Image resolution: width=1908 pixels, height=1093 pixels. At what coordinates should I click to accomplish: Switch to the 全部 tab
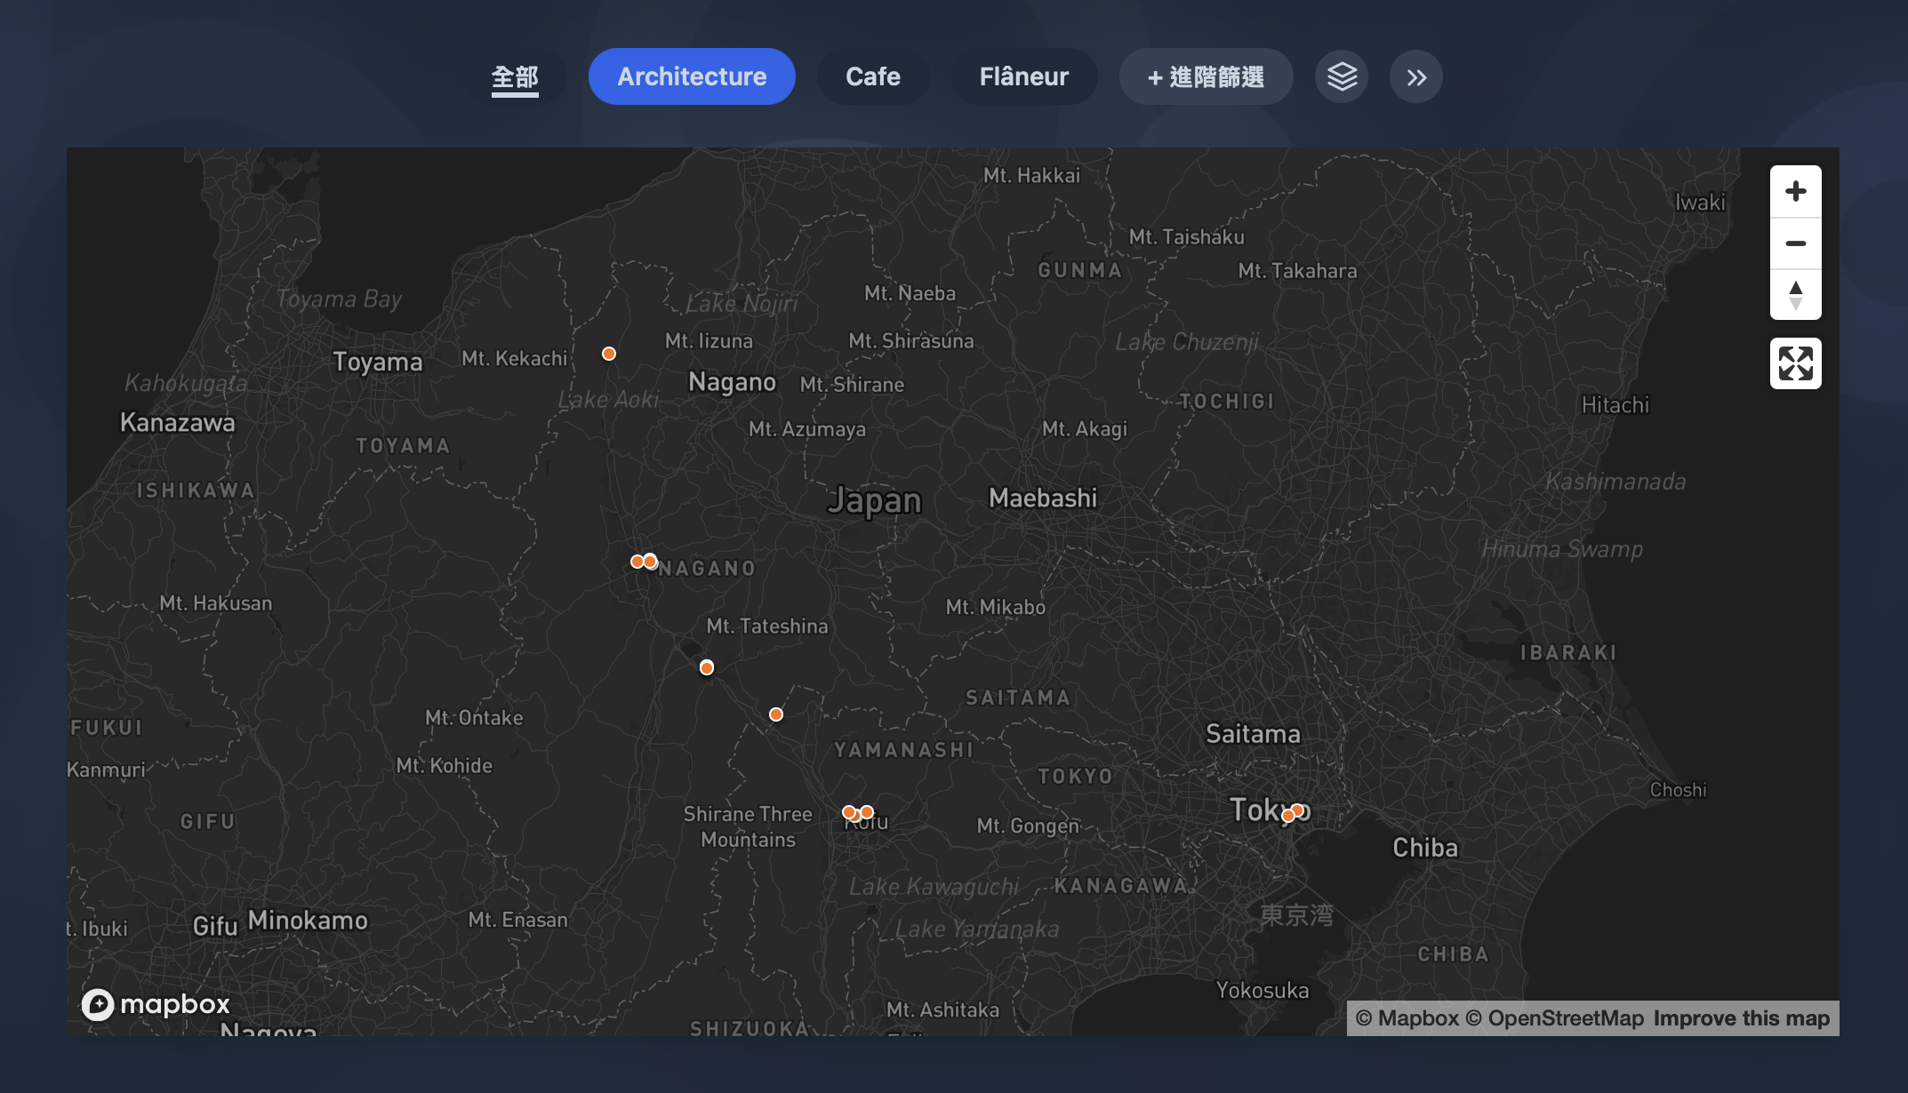pyautogui.click(x=516, y=76)
